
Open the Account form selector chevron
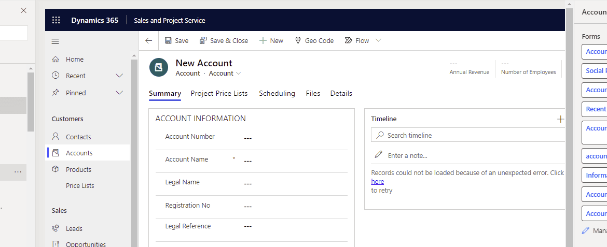coord(239,74)
